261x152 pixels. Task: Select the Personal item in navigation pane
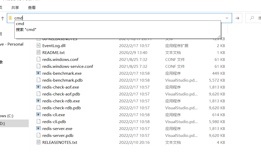tap(12, 44)
